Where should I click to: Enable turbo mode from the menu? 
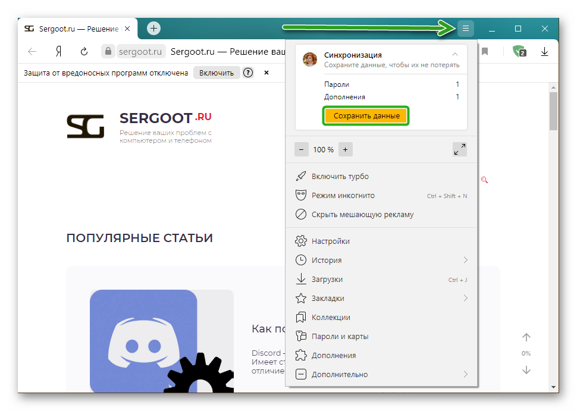coord(340,177)
